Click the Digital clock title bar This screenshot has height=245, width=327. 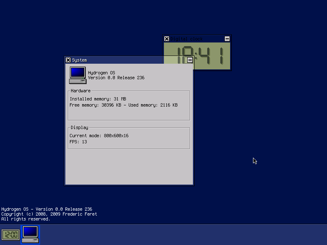(x=197, y=39)
